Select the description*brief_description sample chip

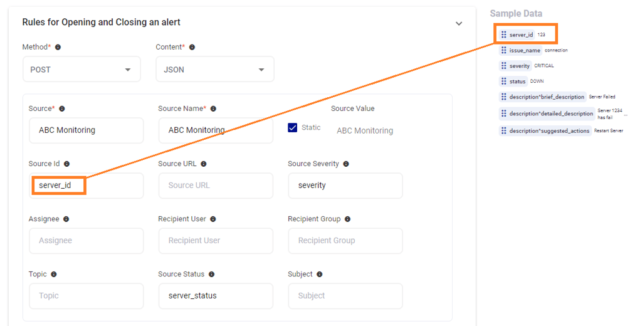(x=543, y=97)
